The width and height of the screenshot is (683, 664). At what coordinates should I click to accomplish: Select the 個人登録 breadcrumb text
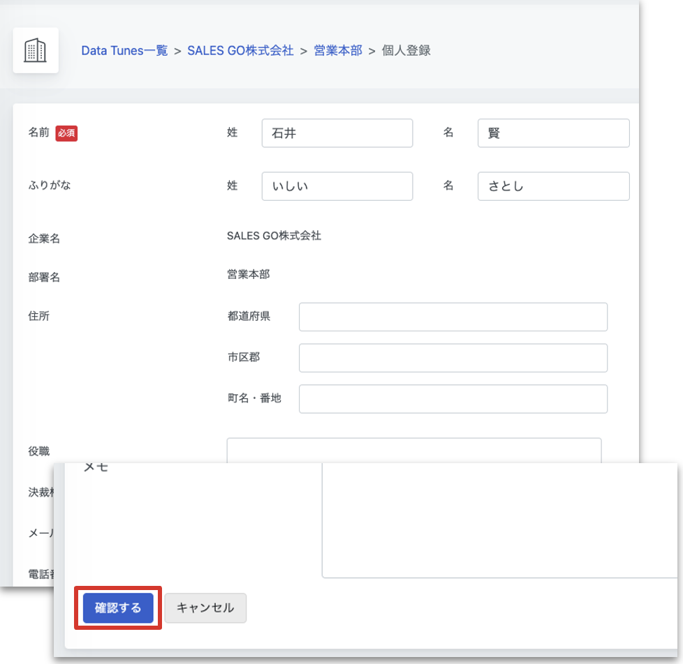[x=406, y=50]
